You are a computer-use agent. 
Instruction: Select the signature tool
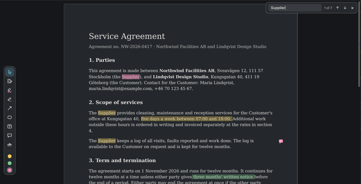[x=10, y=145]
